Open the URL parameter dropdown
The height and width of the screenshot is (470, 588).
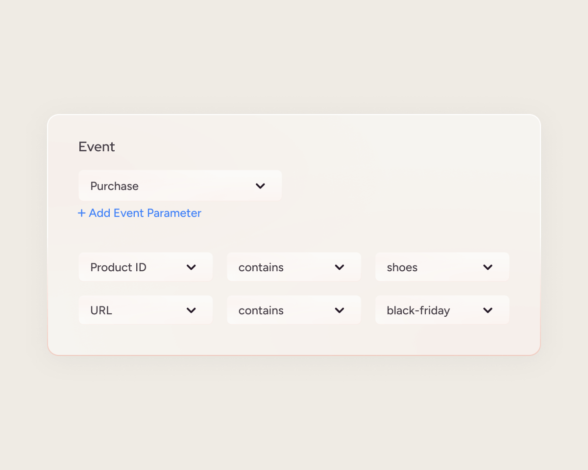[x=146, y=310]
